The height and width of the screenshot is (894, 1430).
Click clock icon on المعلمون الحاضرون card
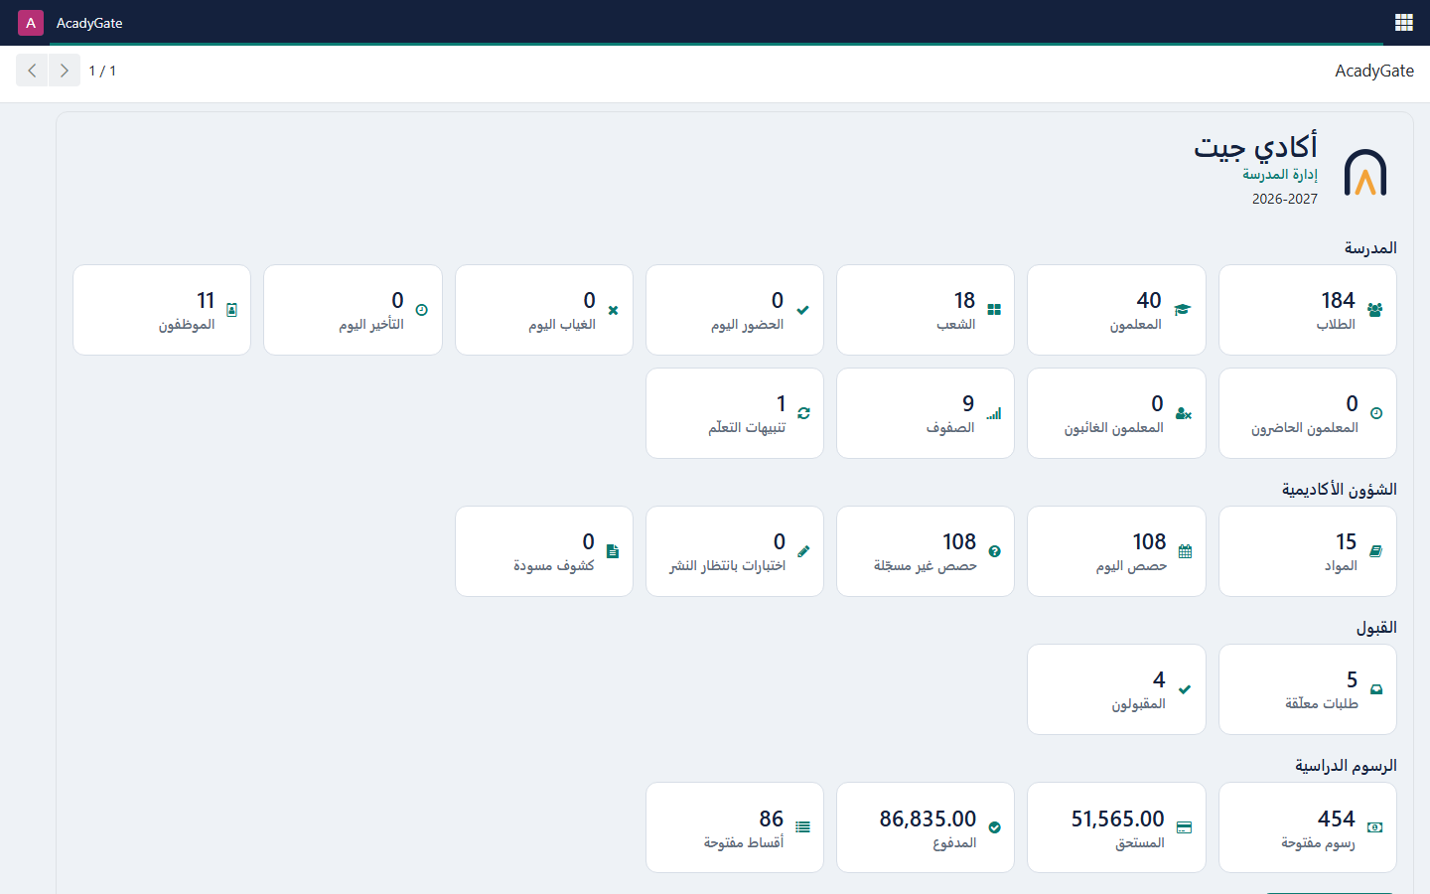[x=1376, y=413]
